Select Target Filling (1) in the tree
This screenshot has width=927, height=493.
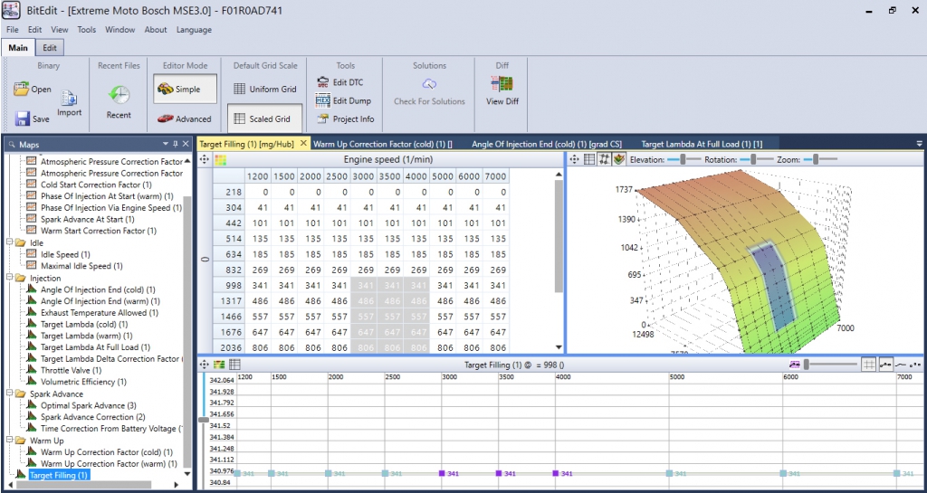point(59,475)
